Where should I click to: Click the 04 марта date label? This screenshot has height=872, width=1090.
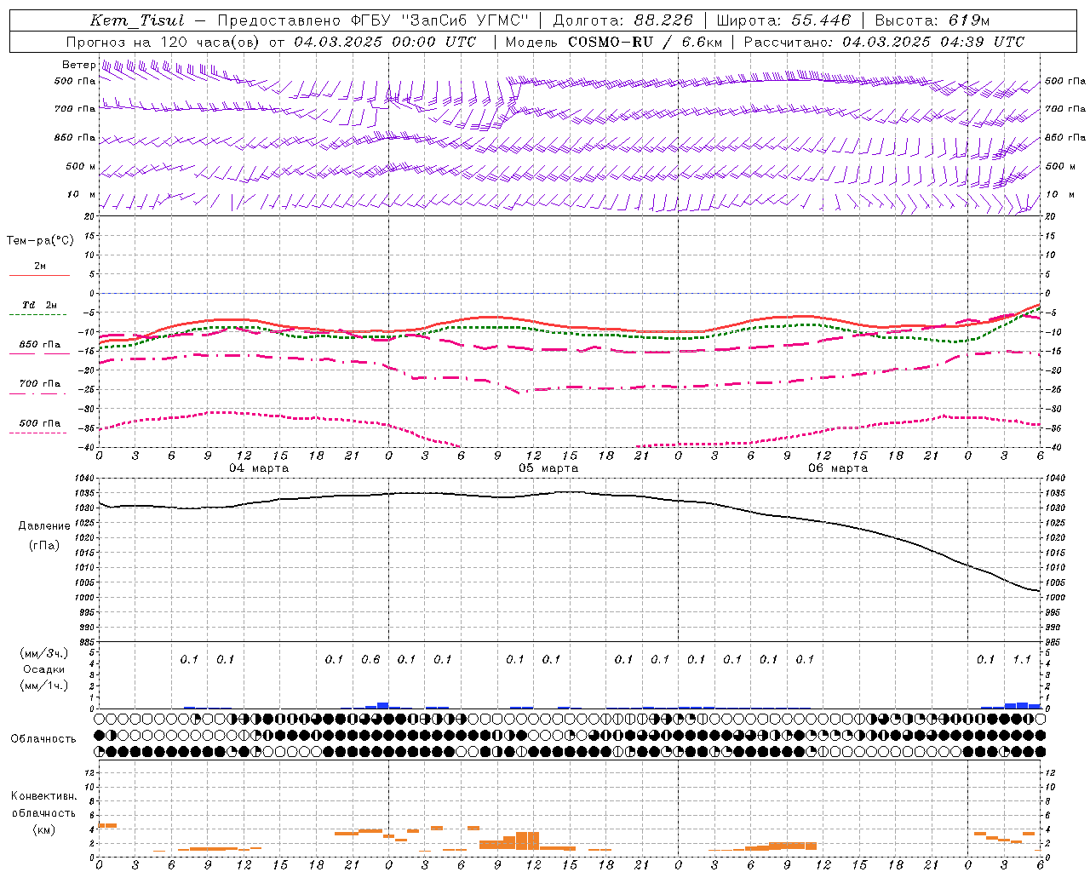259,468
